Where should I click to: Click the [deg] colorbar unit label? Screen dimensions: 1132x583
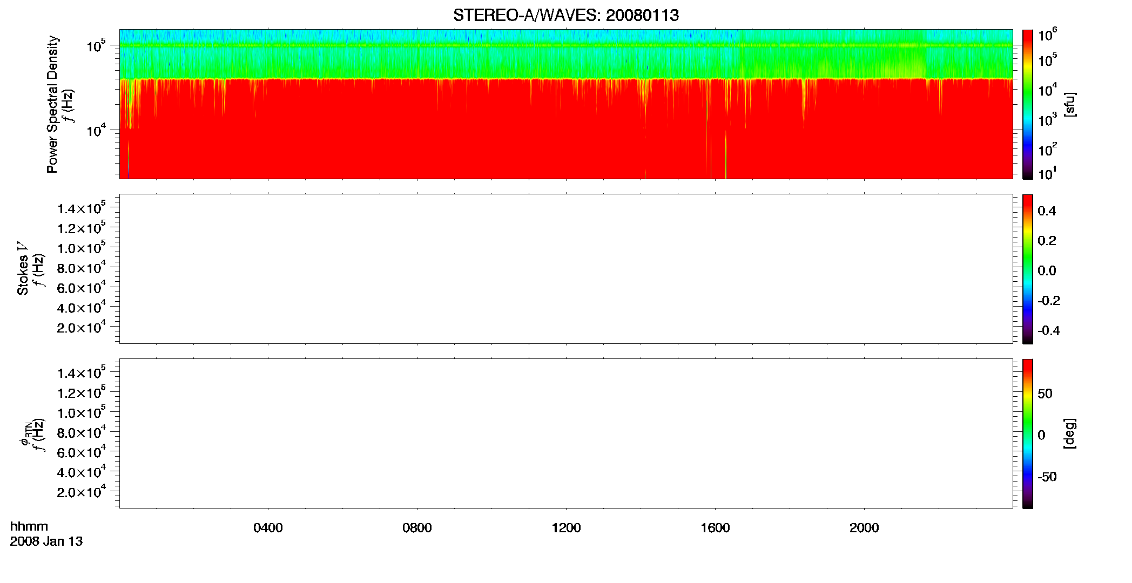point(1070,433)
